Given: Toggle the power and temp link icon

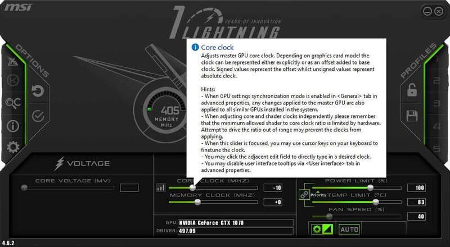Looking at the screenshot, I should 304,195.
